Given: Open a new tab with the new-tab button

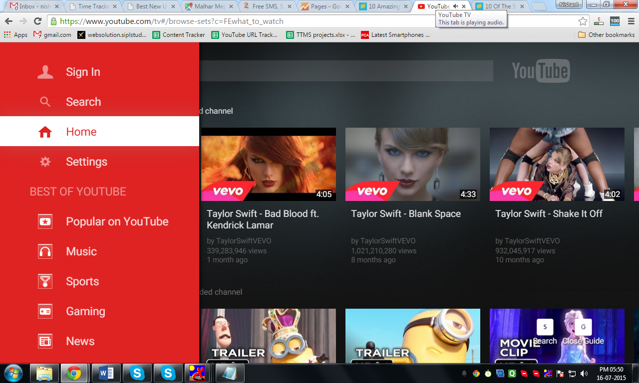Looking at the screenshot, I should [539, 7].
